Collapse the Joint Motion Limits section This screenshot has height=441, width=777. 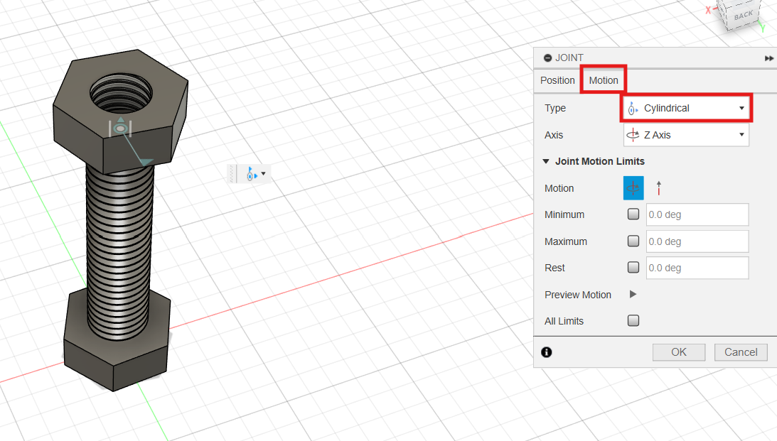546,161
